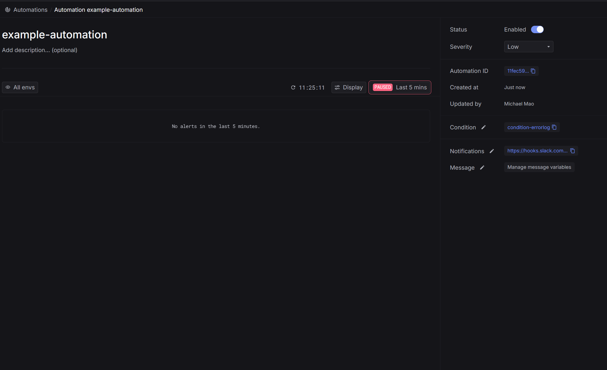This screenshot has height=370, width=607.
Task: Edit Notifications using the pencil icon
Action: pyautogui.click(x=492, y=151)
